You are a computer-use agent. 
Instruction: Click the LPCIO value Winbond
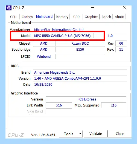coord(44,56)
